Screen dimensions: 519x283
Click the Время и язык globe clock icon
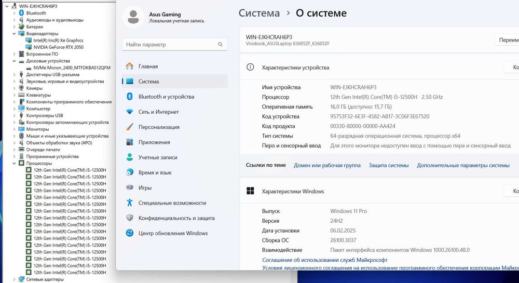pyautogui.click(x=130, y=172)
